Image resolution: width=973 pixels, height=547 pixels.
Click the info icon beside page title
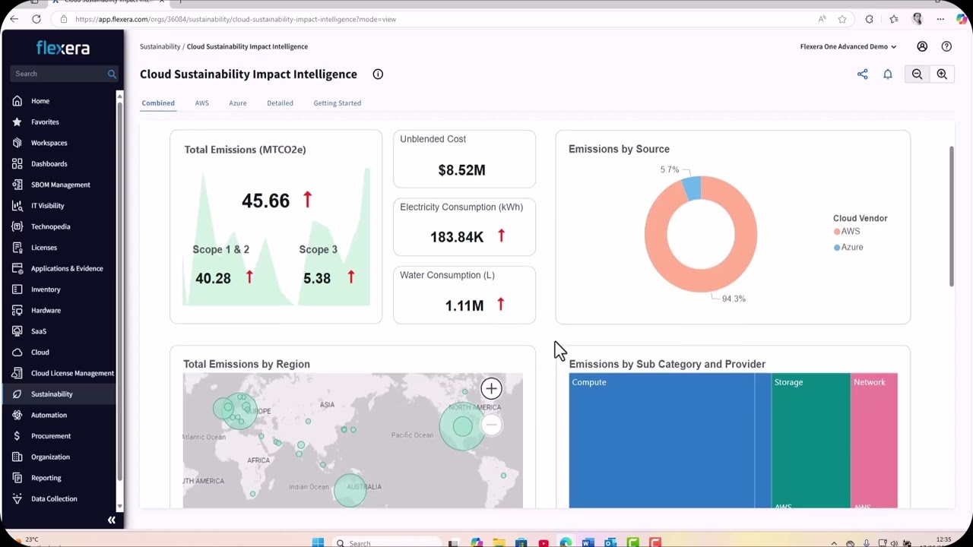pos(378,74)
